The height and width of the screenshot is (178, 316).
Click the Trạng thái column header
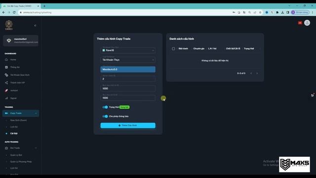tap(249, 48)
